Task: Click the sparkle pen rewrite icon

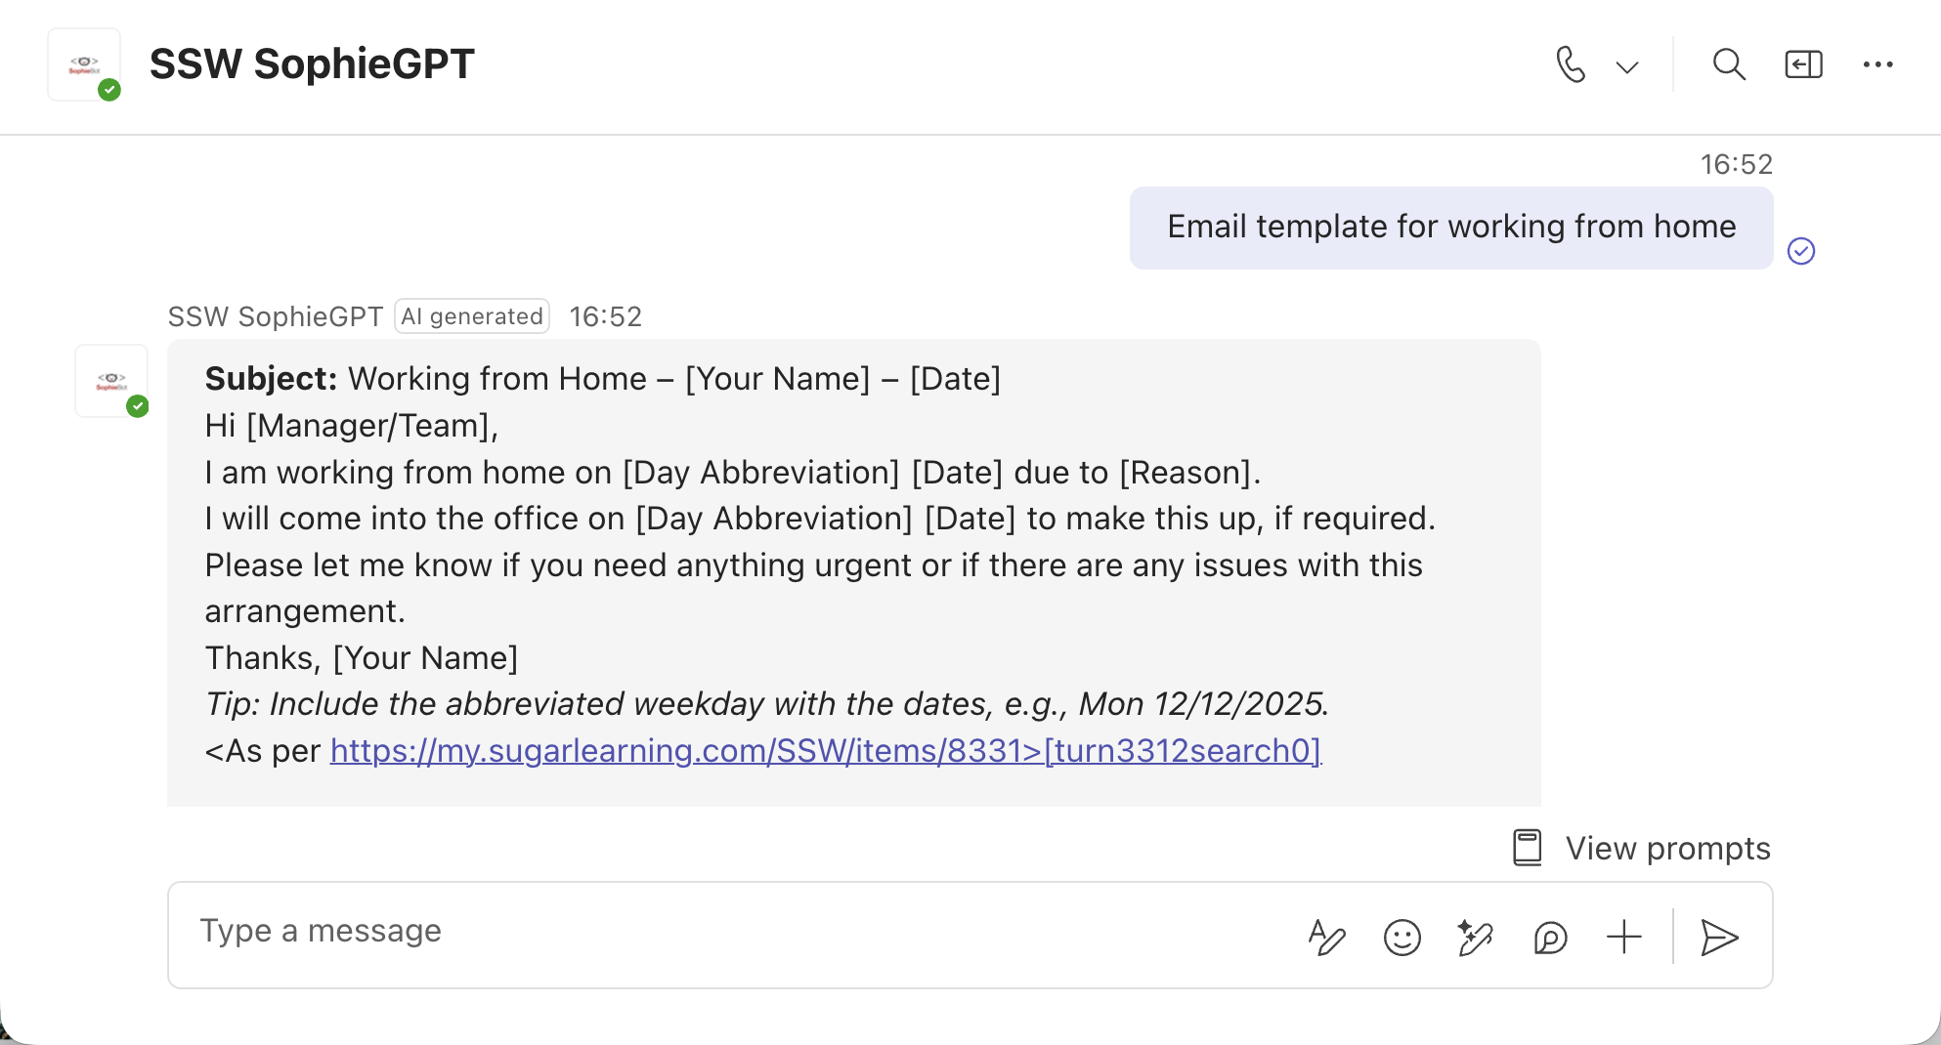Action: (1475, 938)
